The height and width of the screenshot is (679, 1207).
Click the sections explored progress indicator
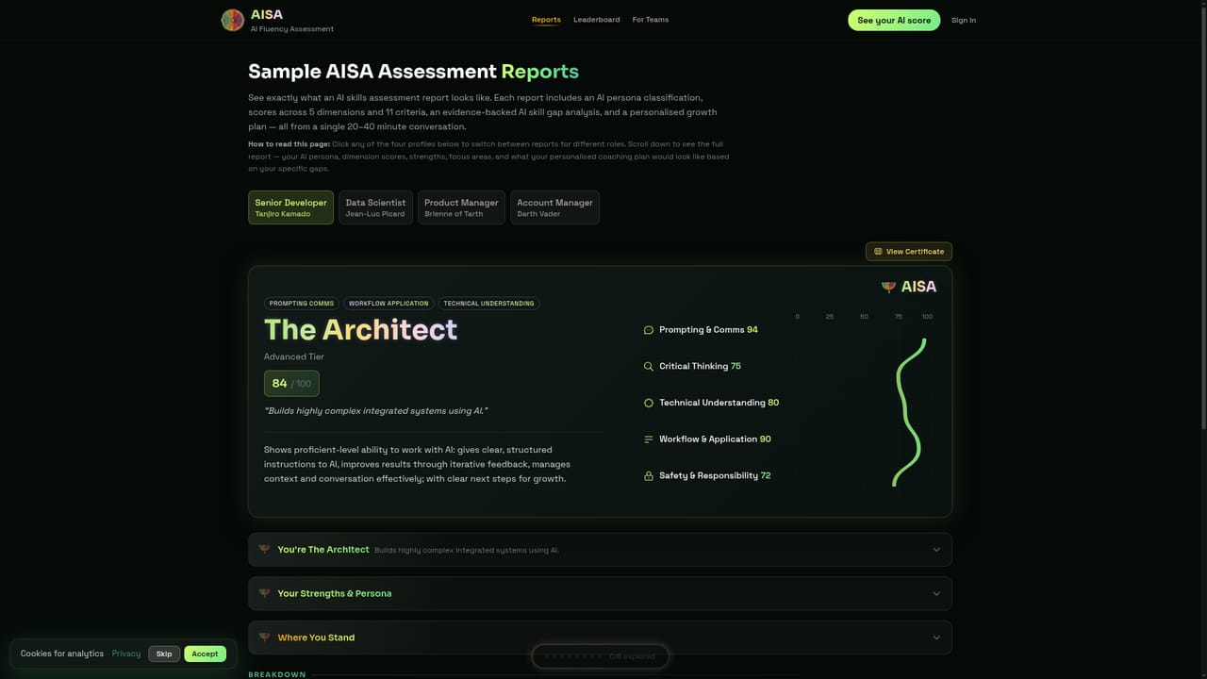(x=601, y=656)
